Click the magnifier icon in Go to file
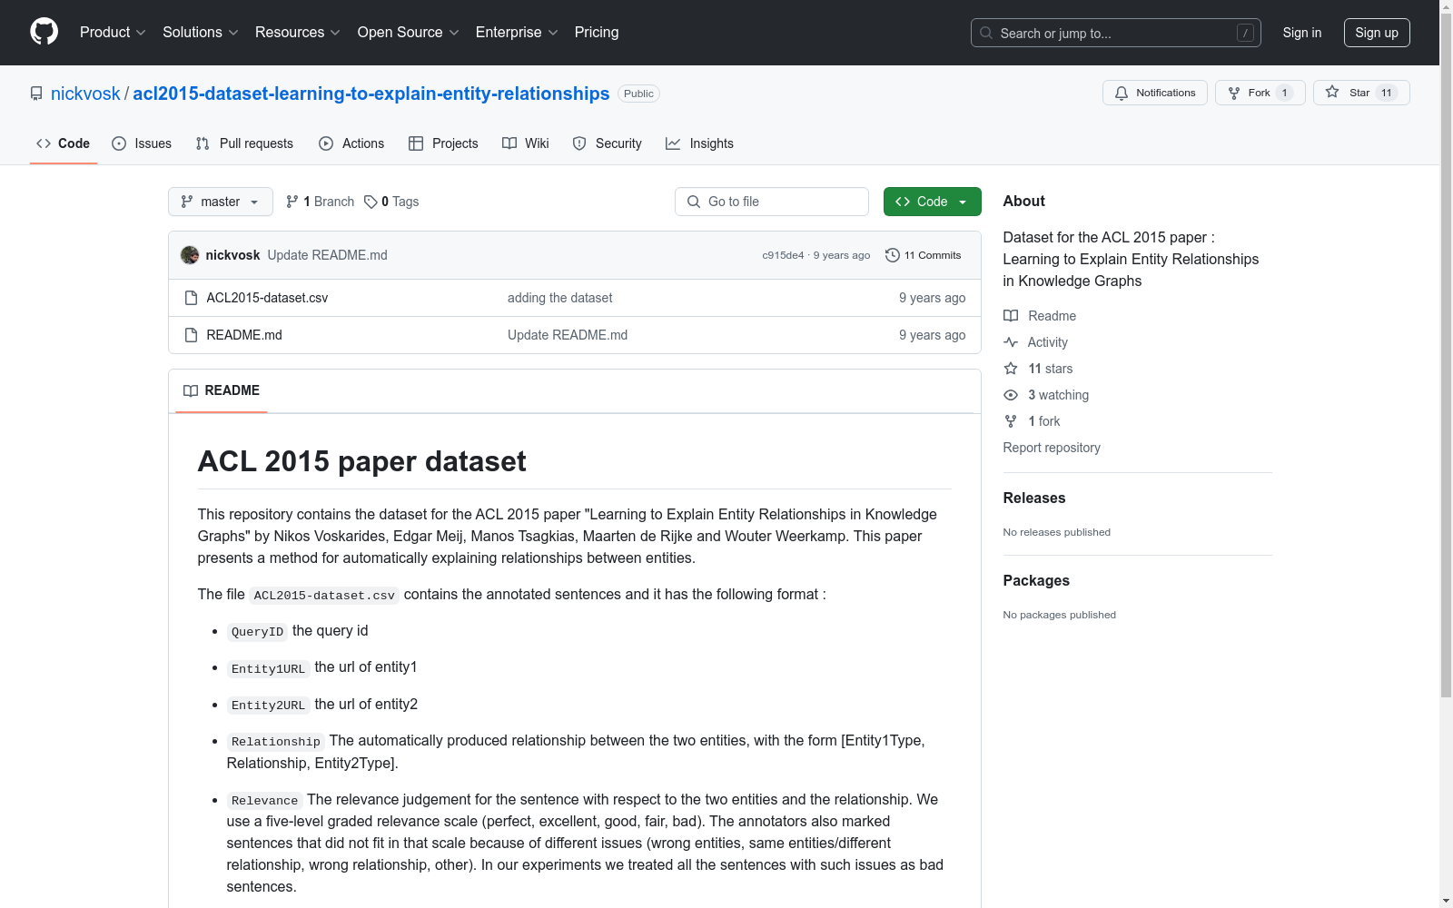This screenshot has width=1453, height=908. [x=694, y=202]
